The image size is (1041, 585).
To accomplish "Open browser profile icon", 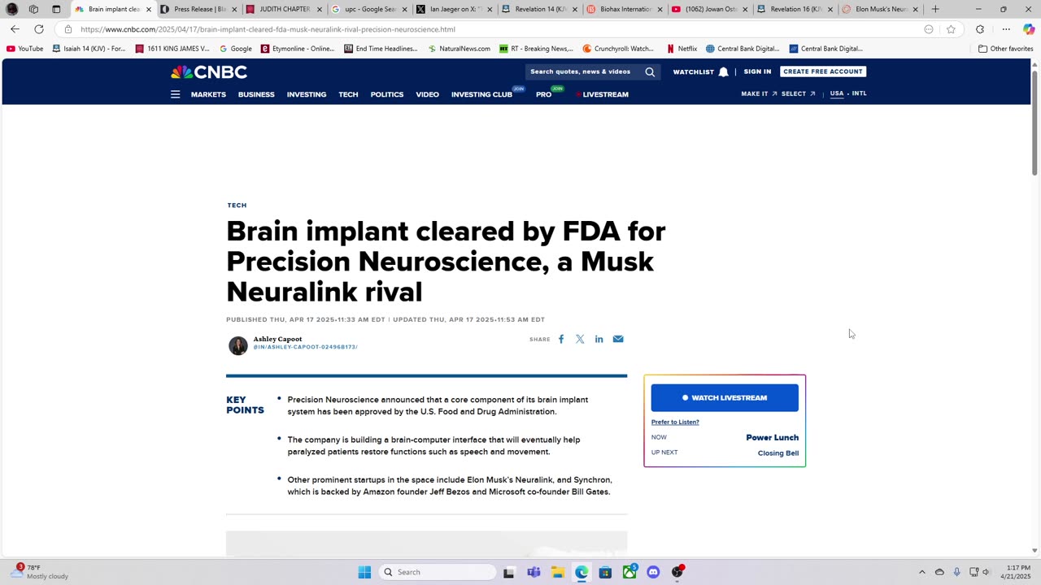I will tap(12, 9).
